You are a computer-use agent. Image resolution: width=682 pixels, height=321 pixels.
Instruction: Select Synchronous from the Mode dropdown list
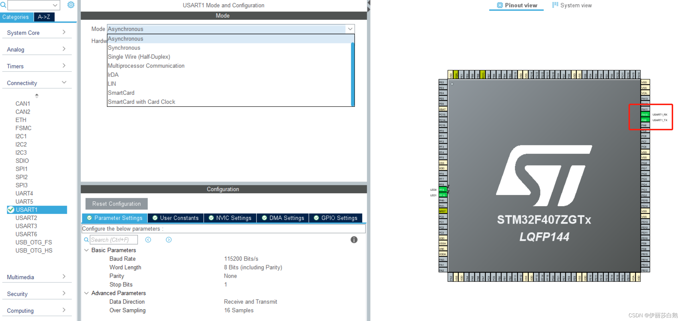124,48
